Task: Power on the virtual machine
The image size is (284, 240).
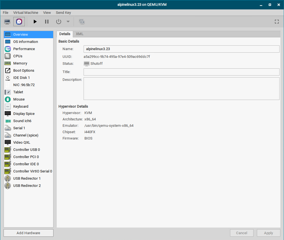Action: pos(35,22)
